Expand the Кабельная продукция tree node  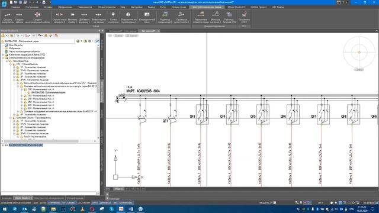(3, 54)
